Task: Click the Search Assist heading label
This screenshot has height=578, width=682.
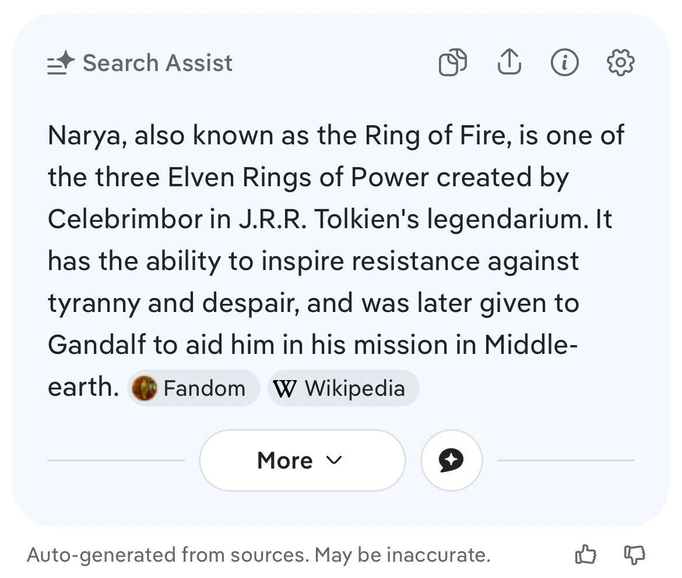Action: (x=157, y=63)
